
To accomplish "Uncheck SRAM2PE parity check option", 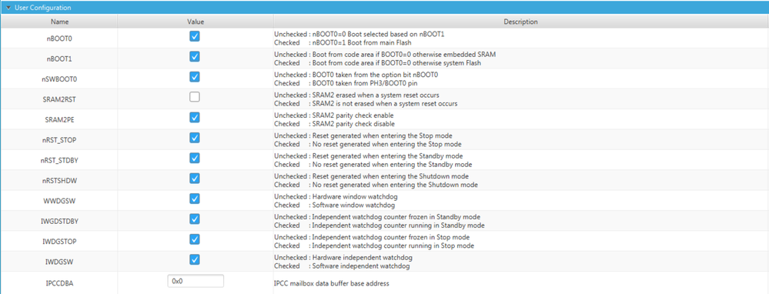I will coord(195,117).
